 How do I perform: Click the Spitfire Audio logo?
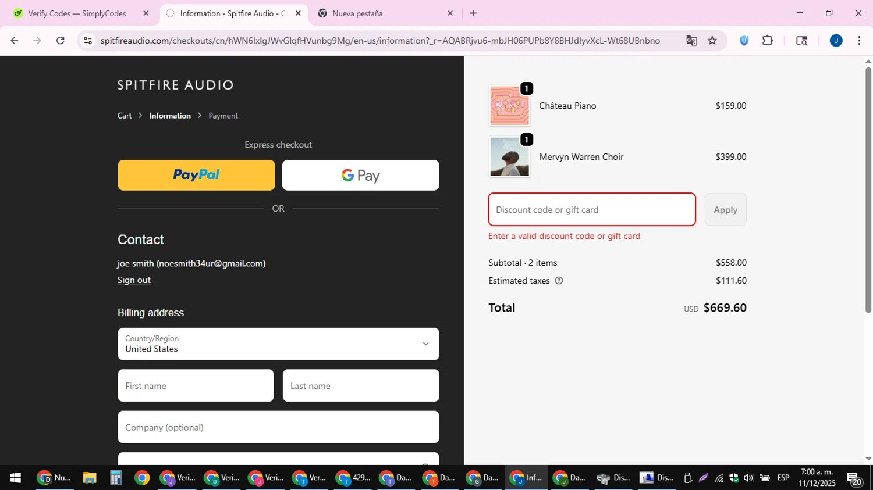(x=176, y=85)
